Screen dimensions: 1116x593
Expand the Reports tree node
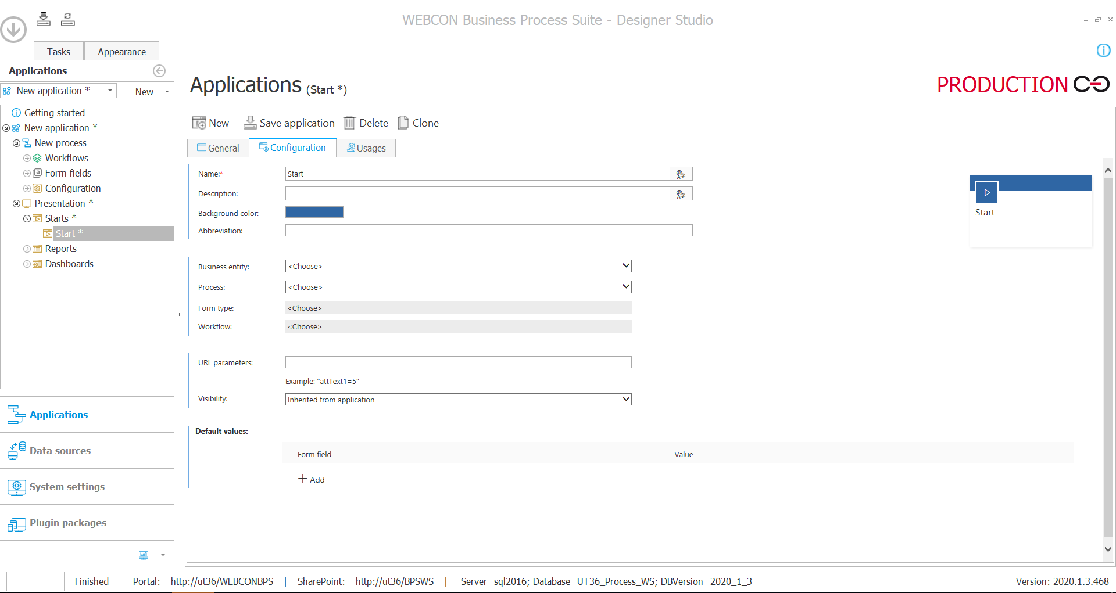click(27, 249)
